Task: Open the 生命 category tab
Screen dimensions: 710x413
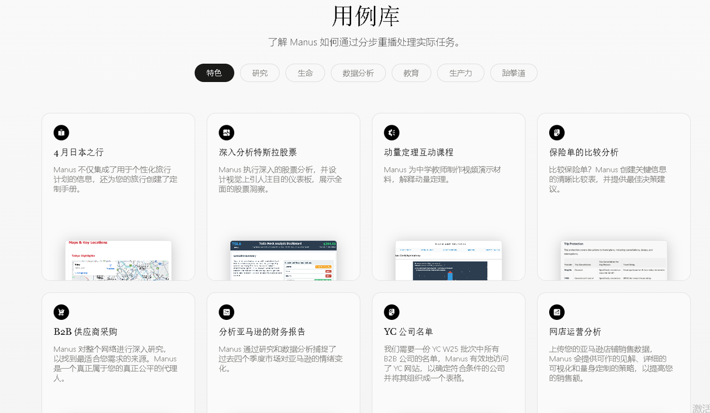Action: point(305,73)
